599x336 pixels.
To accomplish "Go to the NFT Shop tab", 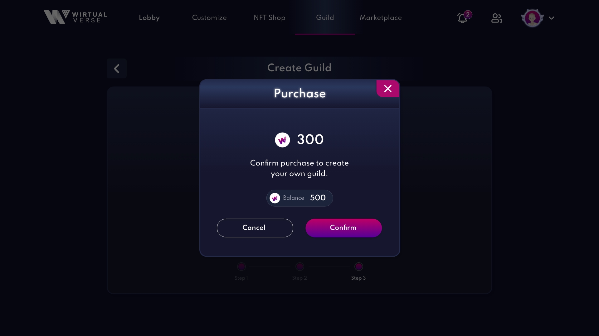I will tap(270, 18).
